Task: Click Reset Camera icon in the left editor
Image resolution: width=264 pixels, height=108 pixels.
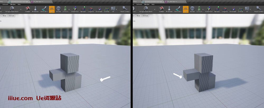Action: coord(124,9)
